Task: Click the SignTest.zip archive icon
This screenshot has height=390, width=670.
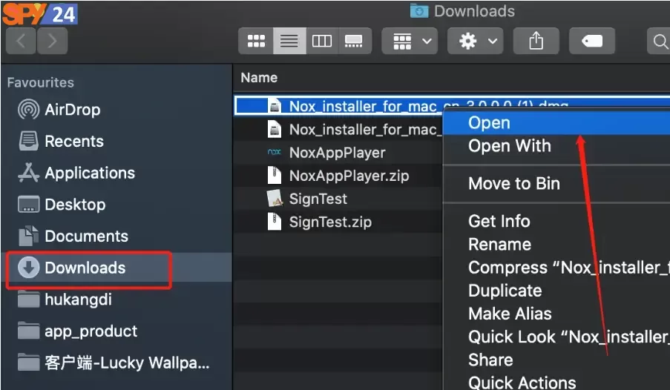Action: click(x=275, y=222)
